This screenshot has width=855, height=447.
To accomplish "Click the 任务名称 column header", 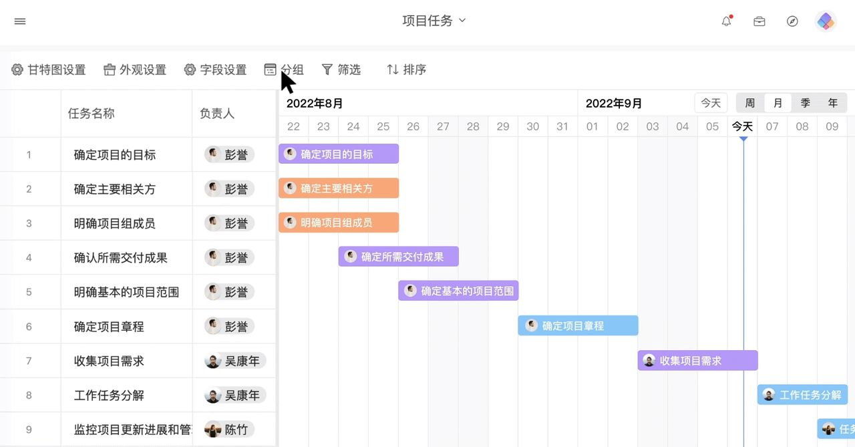I will click(x=92, y=114).
